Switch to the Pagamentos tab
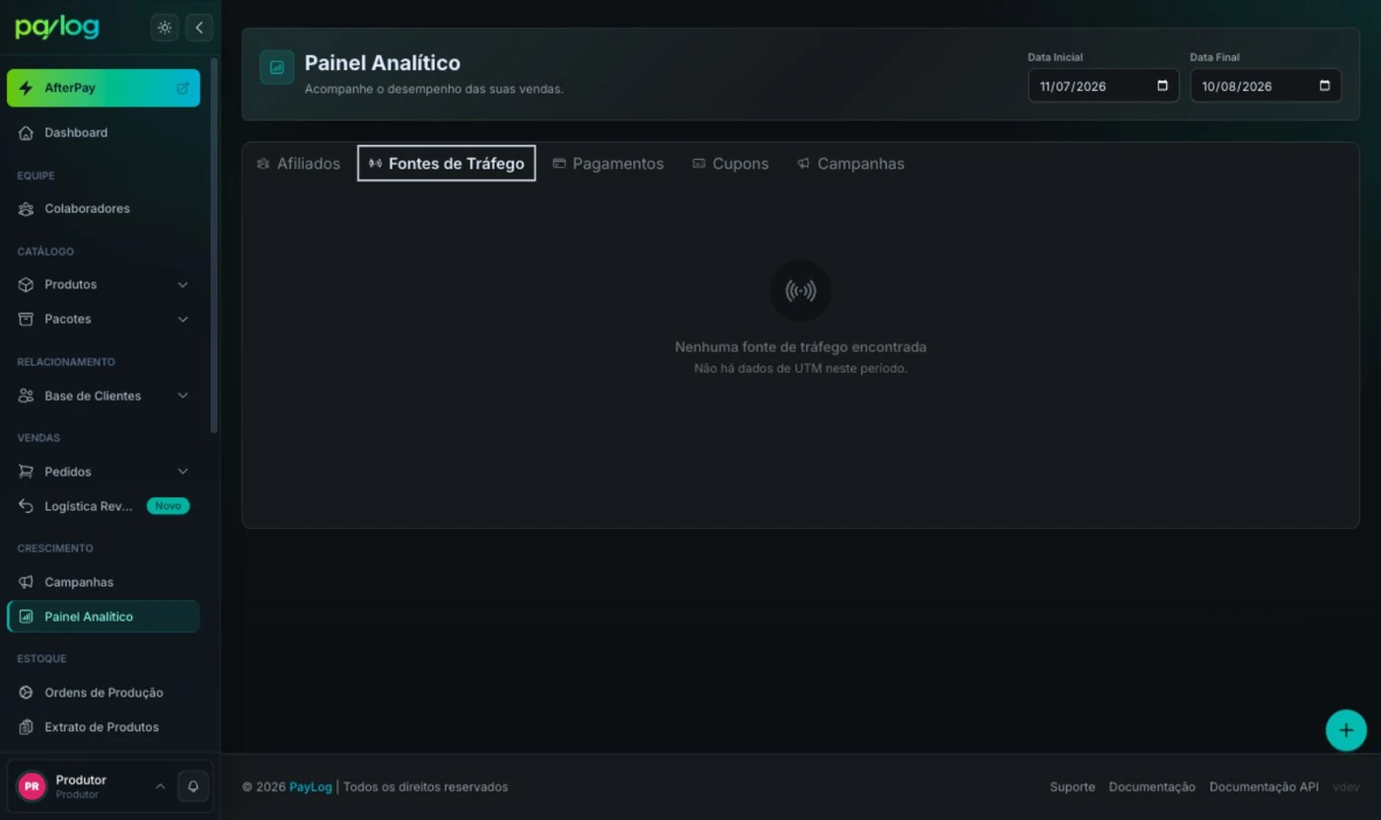 pyautogui.click(x=608, y=164)
